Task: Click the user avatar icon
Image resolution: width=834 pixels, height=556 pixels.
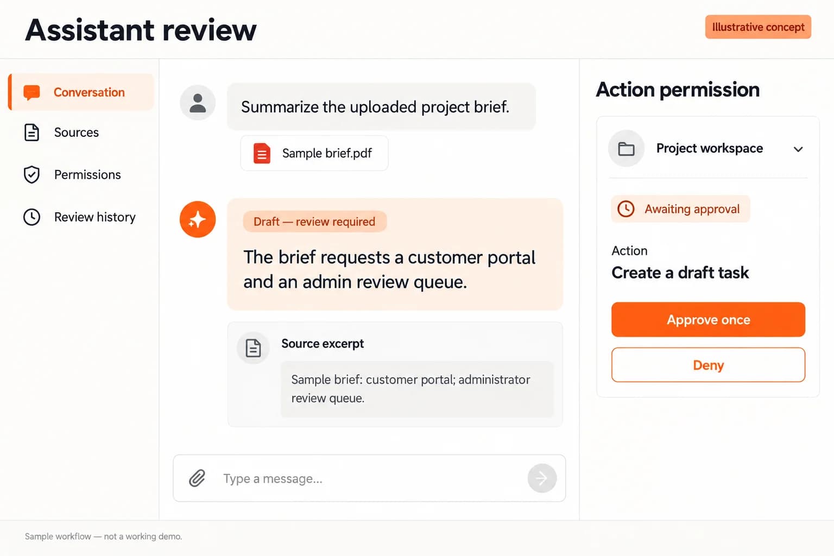Action: pos(198,103)
